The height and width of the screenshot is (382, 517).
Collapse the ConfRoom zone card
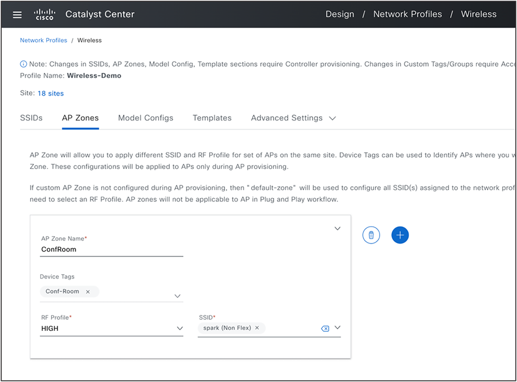coord(337,228)
